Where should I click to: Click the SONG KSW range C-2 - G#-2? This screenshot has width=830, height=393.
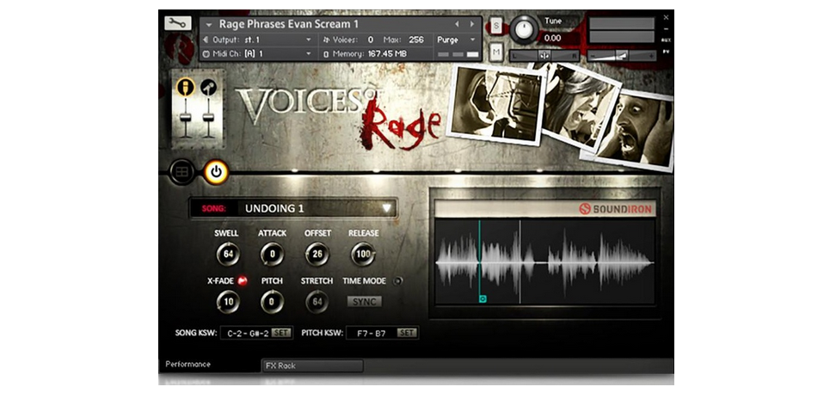click(247, 333)
